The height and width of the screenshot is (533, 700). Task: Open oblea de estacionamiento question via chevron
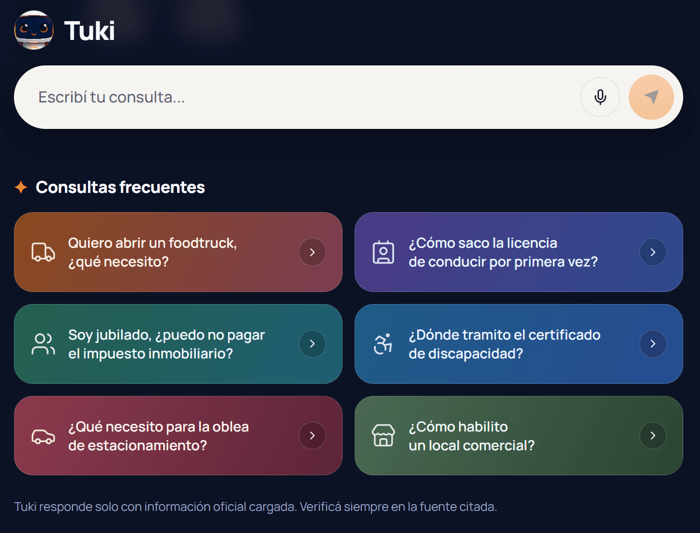pos(312,436)
